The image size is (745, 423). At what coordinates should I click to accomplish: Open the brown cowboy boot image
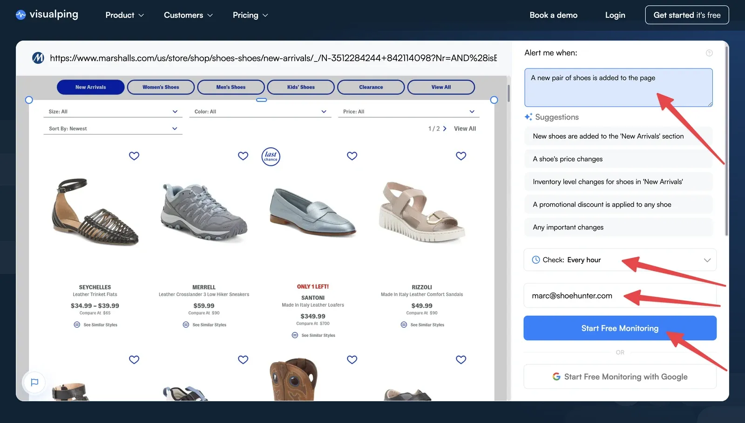pos(294,379)
